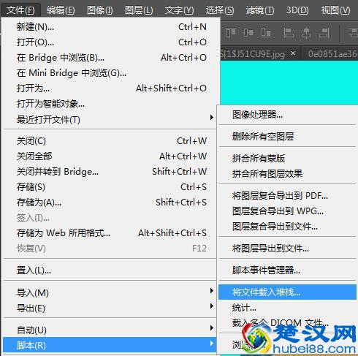Expand the 最近打开文件(T) submenu
The width and height of the screenshot is (358, 356).
click(x=111, y=119)
